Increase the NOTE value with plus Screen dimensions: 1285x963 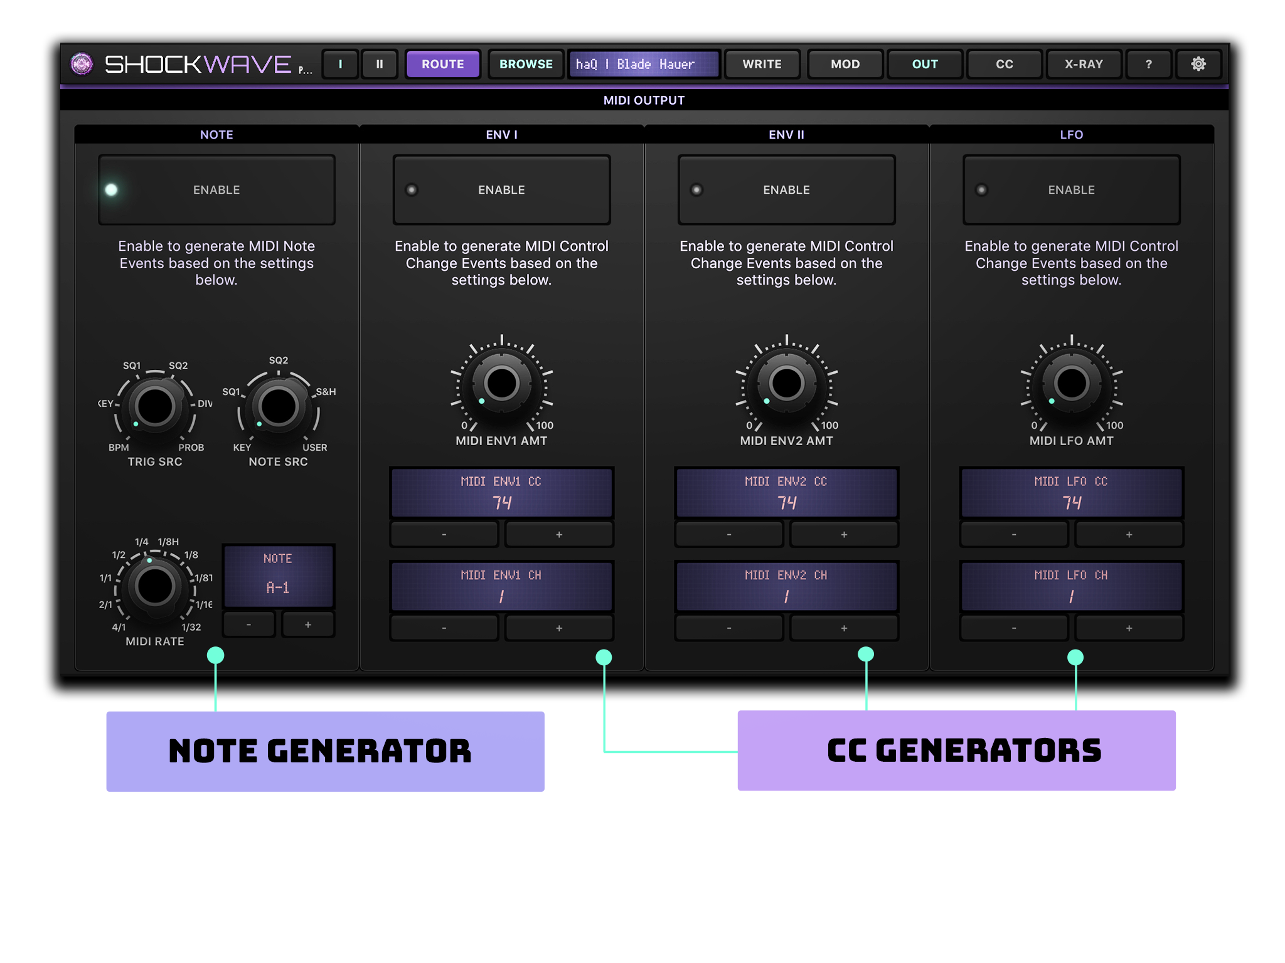[x=307, y=624]
